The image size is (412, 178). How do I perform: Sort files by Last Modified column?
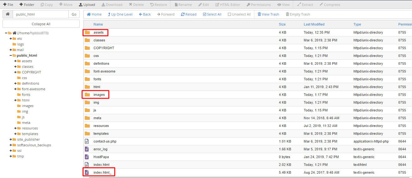click(314, 24)
